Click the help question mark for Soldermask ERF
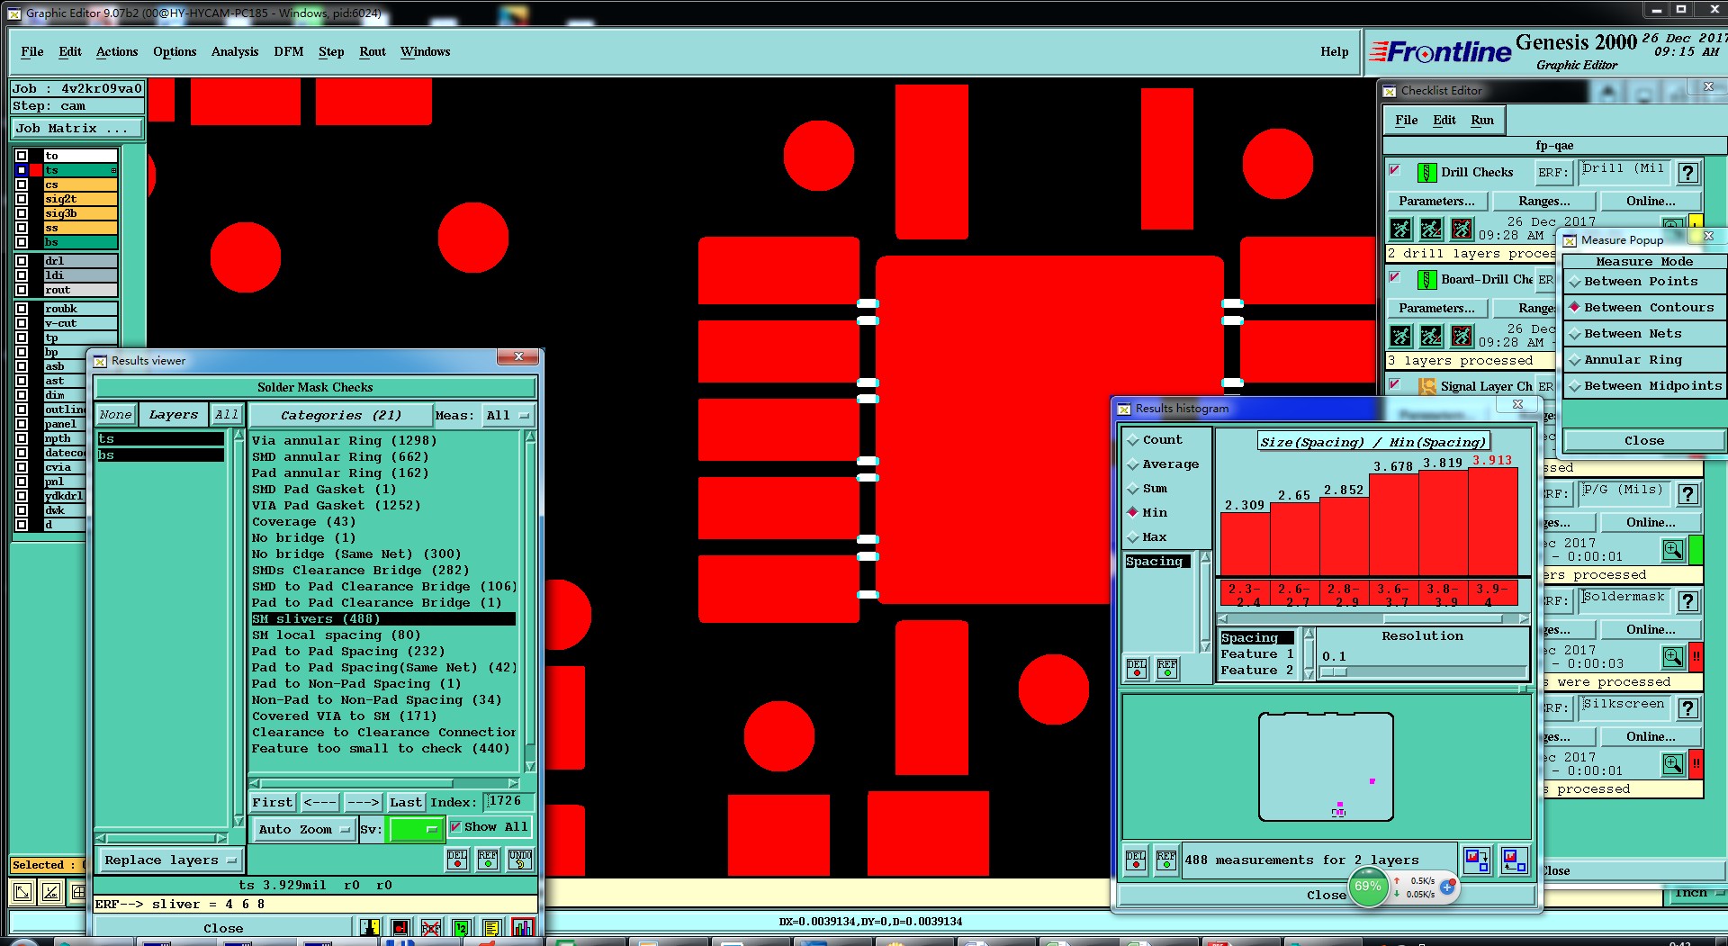The height and width of the screenshot is (946, 1728). 1688,601
